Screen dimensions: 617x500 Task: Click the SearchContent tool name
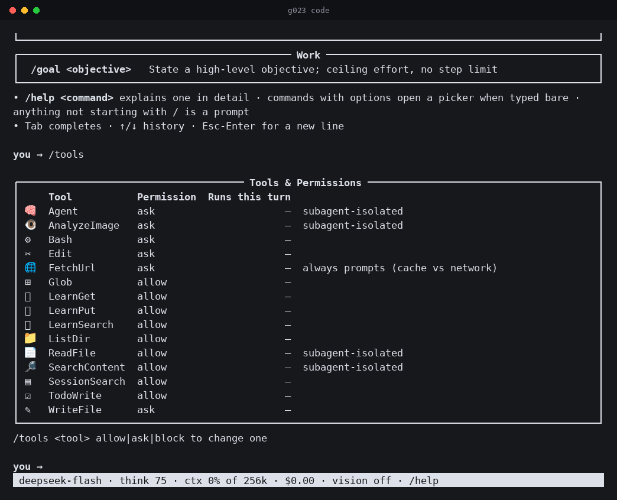pos(86,367)
